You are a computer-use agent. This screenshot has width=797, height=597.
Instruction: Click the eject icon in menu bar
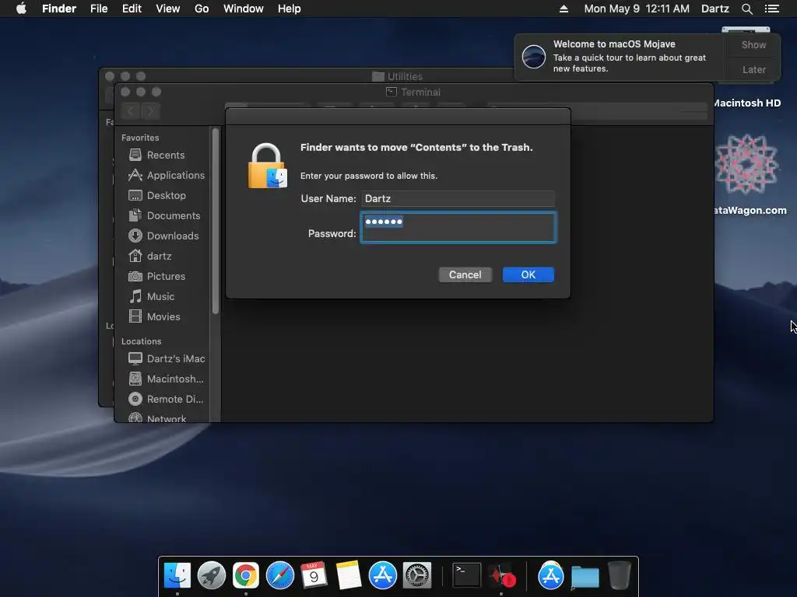(x=564, y=9)
